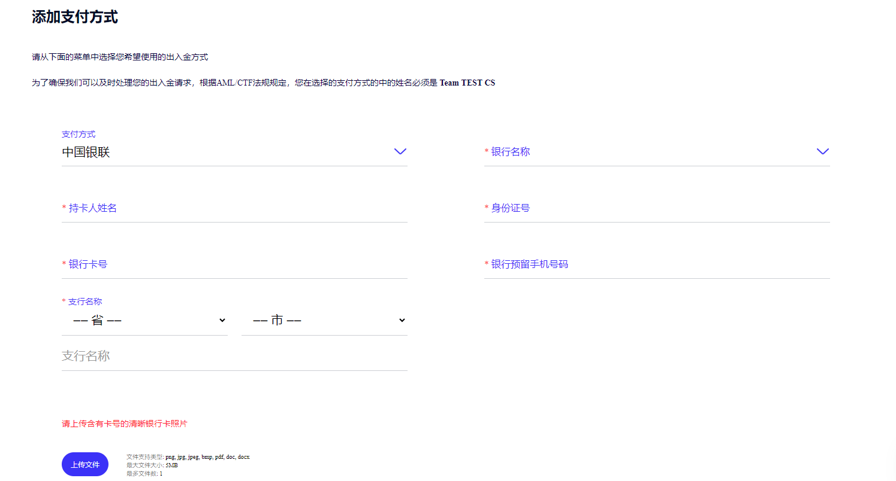896x481 pixels.
Task: Click the small arrow on 市 selector
Action: pyautogui.click(x=402, y=321)
